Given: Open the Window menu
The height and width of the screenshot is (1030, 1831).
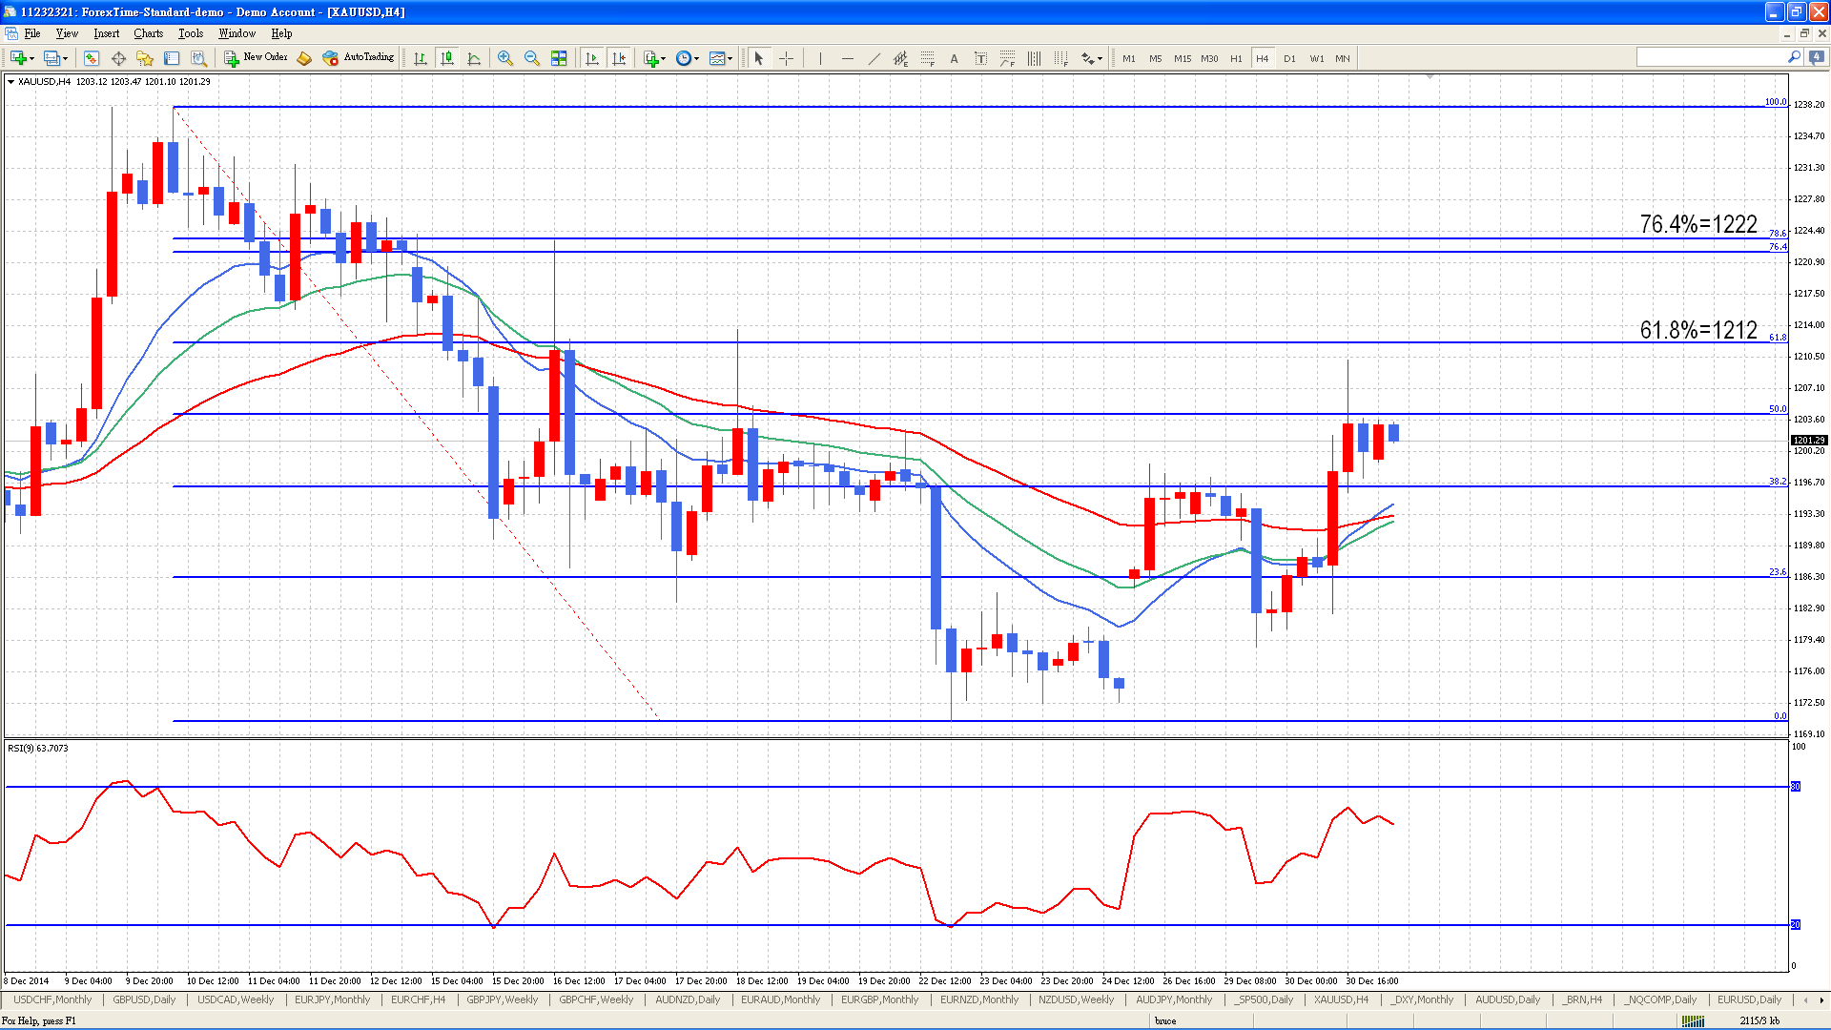Looking at the screenshot, I should click(237, 33).
